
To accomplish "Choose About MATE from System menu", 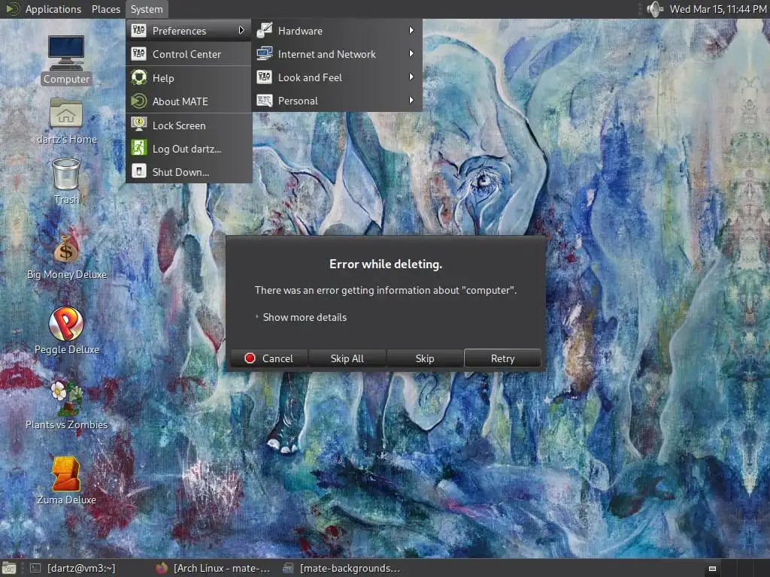I will 189,101.
